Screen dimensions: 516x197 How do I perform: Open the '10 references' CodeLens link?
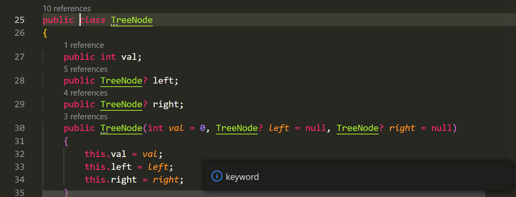coord(67,9)
